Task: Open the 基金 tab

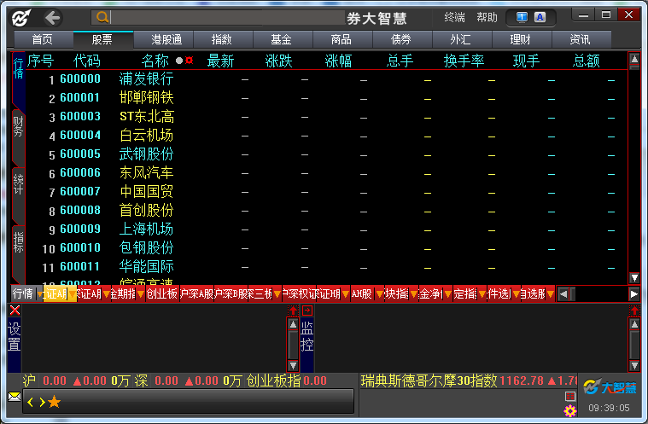Action: click(x=283, y=39)
